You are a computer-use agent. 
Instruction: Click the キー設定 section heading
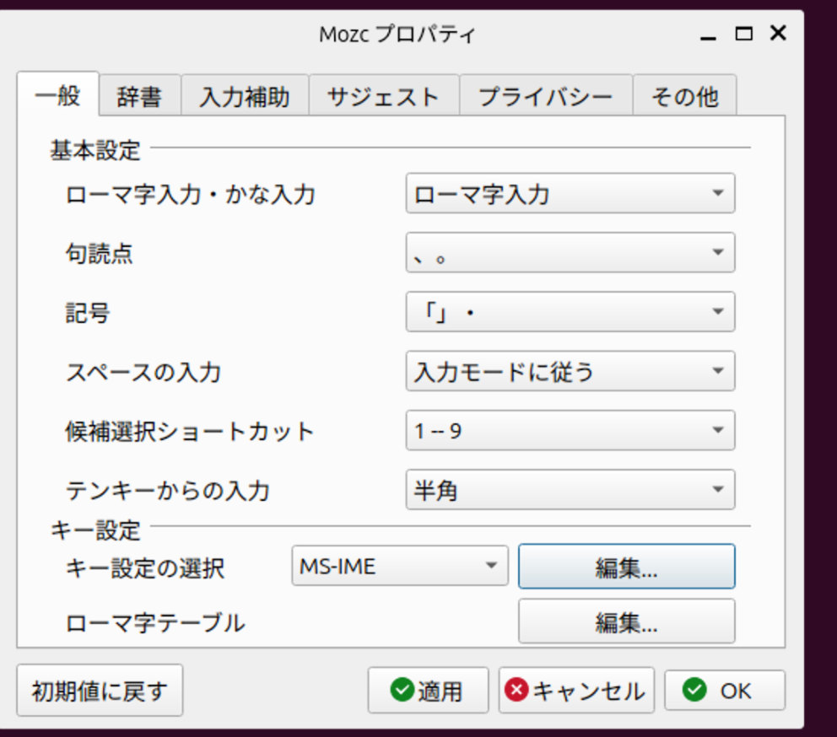[95, 530]
